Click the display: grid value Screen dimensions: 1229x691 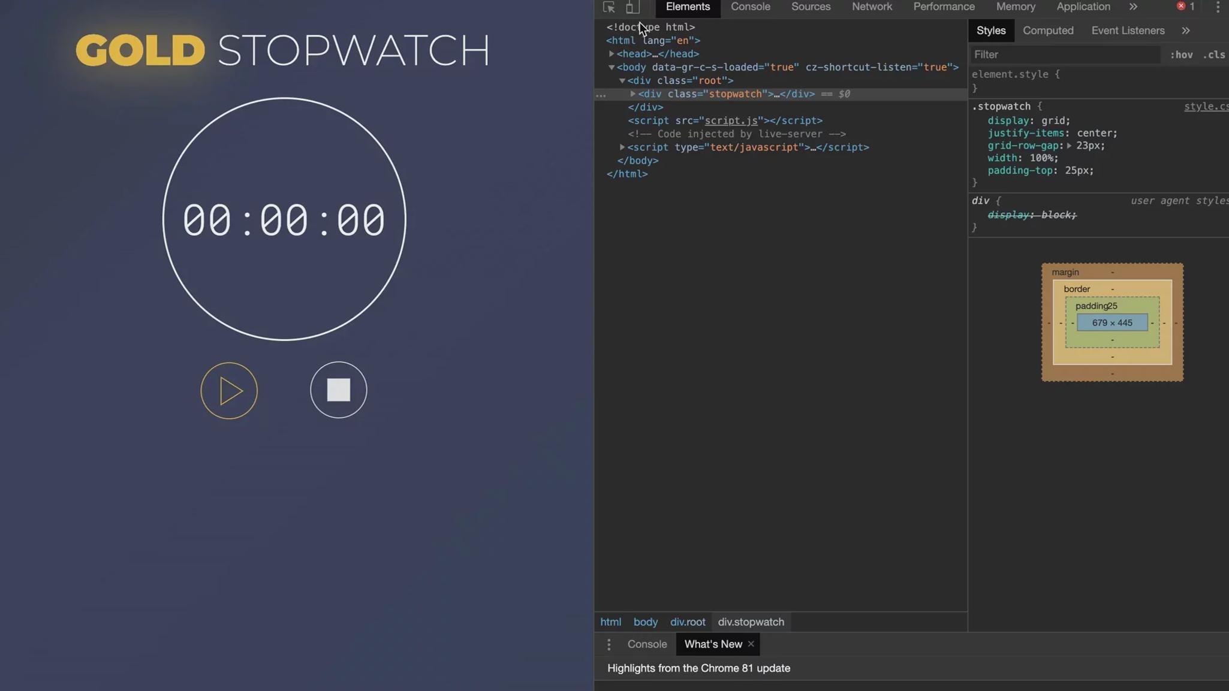pos(1052,120)
